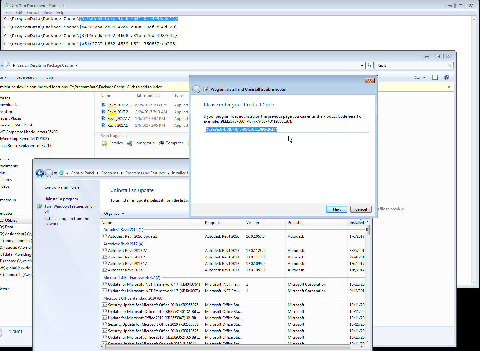Image resolution: width=480 pixels, height=351 pixels.
Task: Clear the Revit search box
Action: [450, 65]
